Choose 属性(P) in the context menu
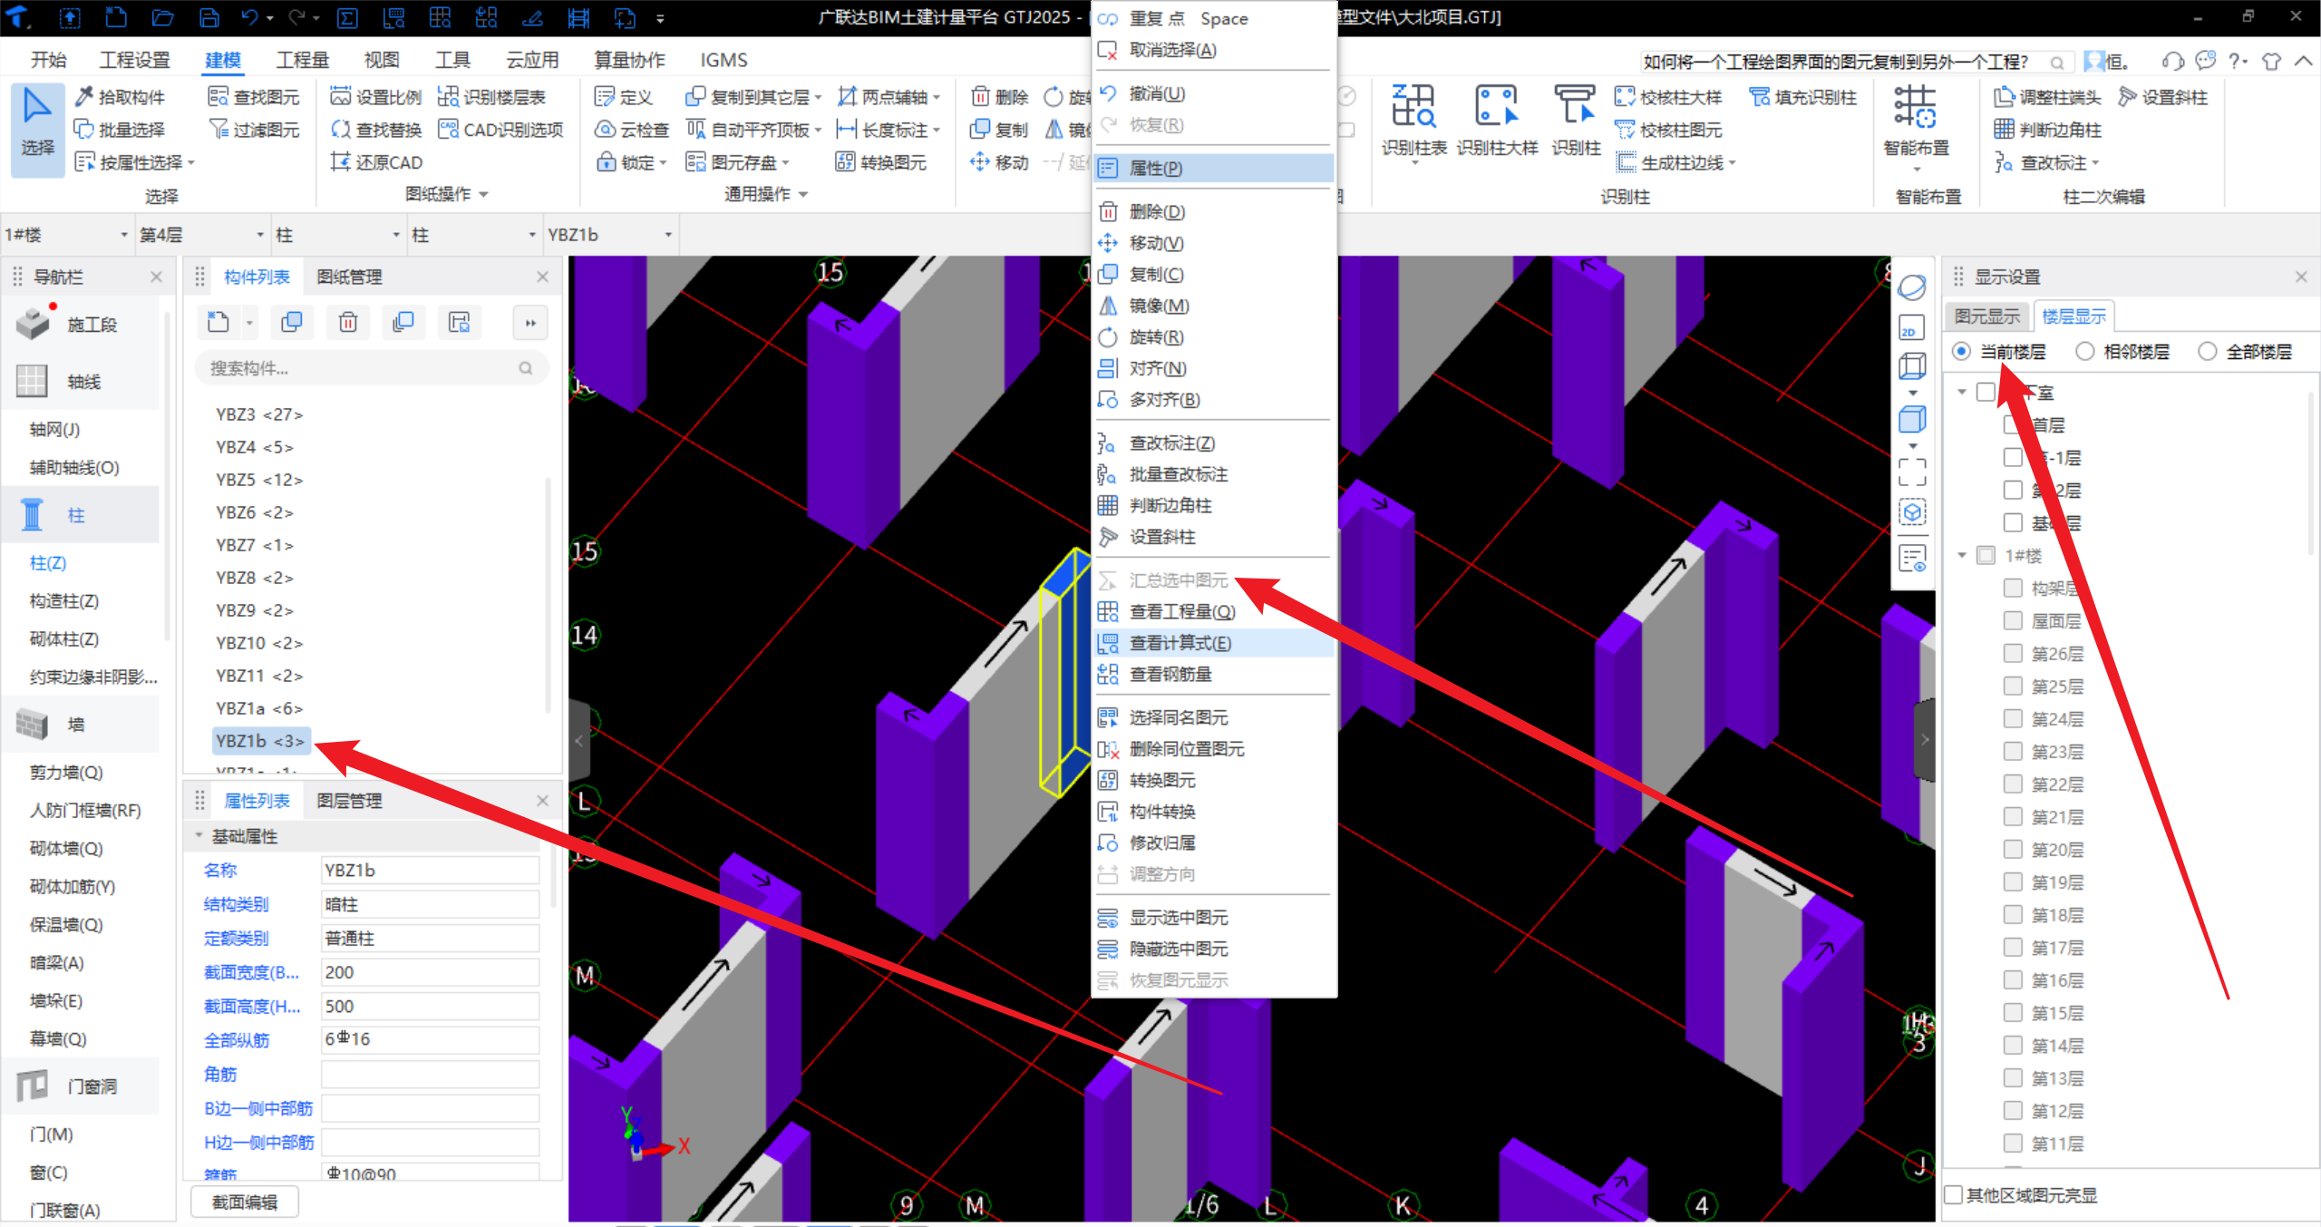The height and width of the screenshot is (1227, 2321). tap(1214, 168)
